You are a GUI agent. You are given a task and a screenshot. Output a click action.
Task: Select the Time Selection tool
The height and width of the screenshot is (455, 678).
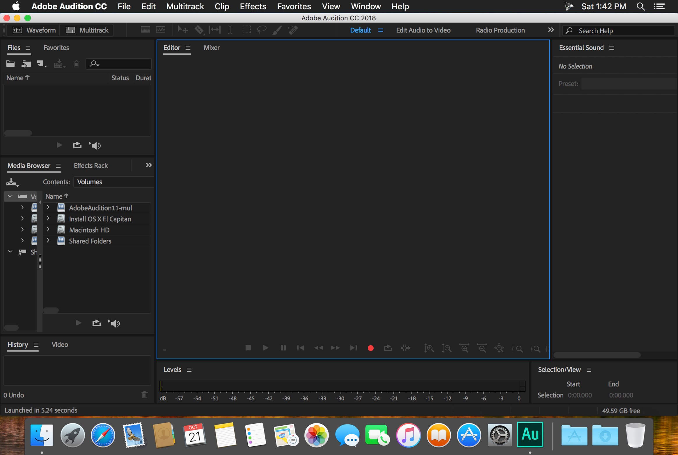[x=230, y=30]
